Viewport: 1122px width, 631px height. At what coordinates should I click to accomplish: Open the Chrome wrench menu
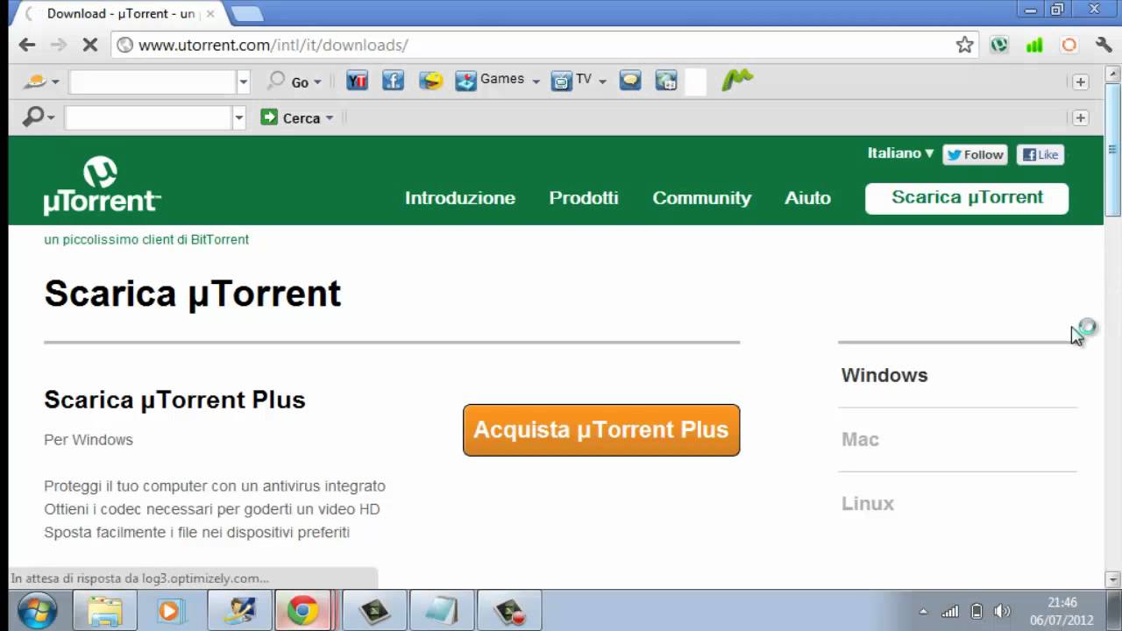pos(1104,45)
